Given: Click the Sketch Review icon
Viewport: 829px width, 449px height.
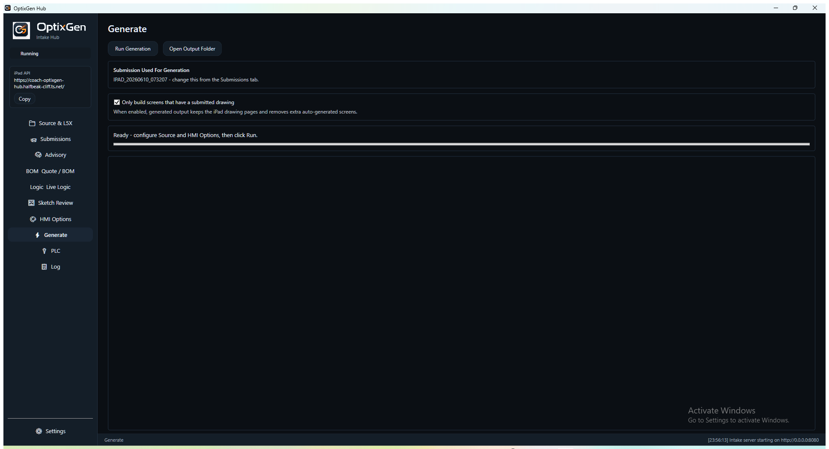Looking at the screenshot, I should pyautogui.click(x=31, y=203).
